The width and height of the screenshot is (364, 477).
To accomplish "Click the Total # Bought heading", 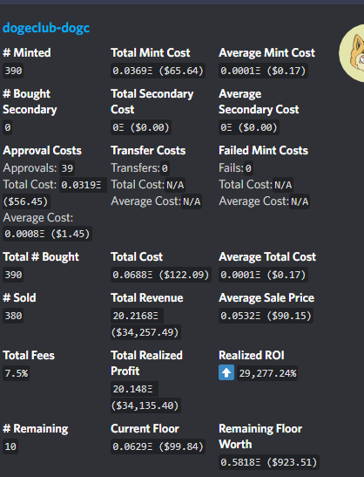I will [x=41, y=257].
